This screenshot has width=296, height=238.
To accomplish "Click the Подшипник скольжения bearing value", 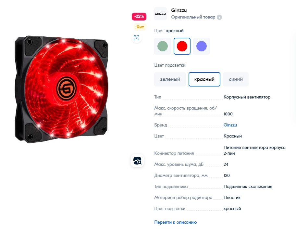I will click(x=248, y=187).
